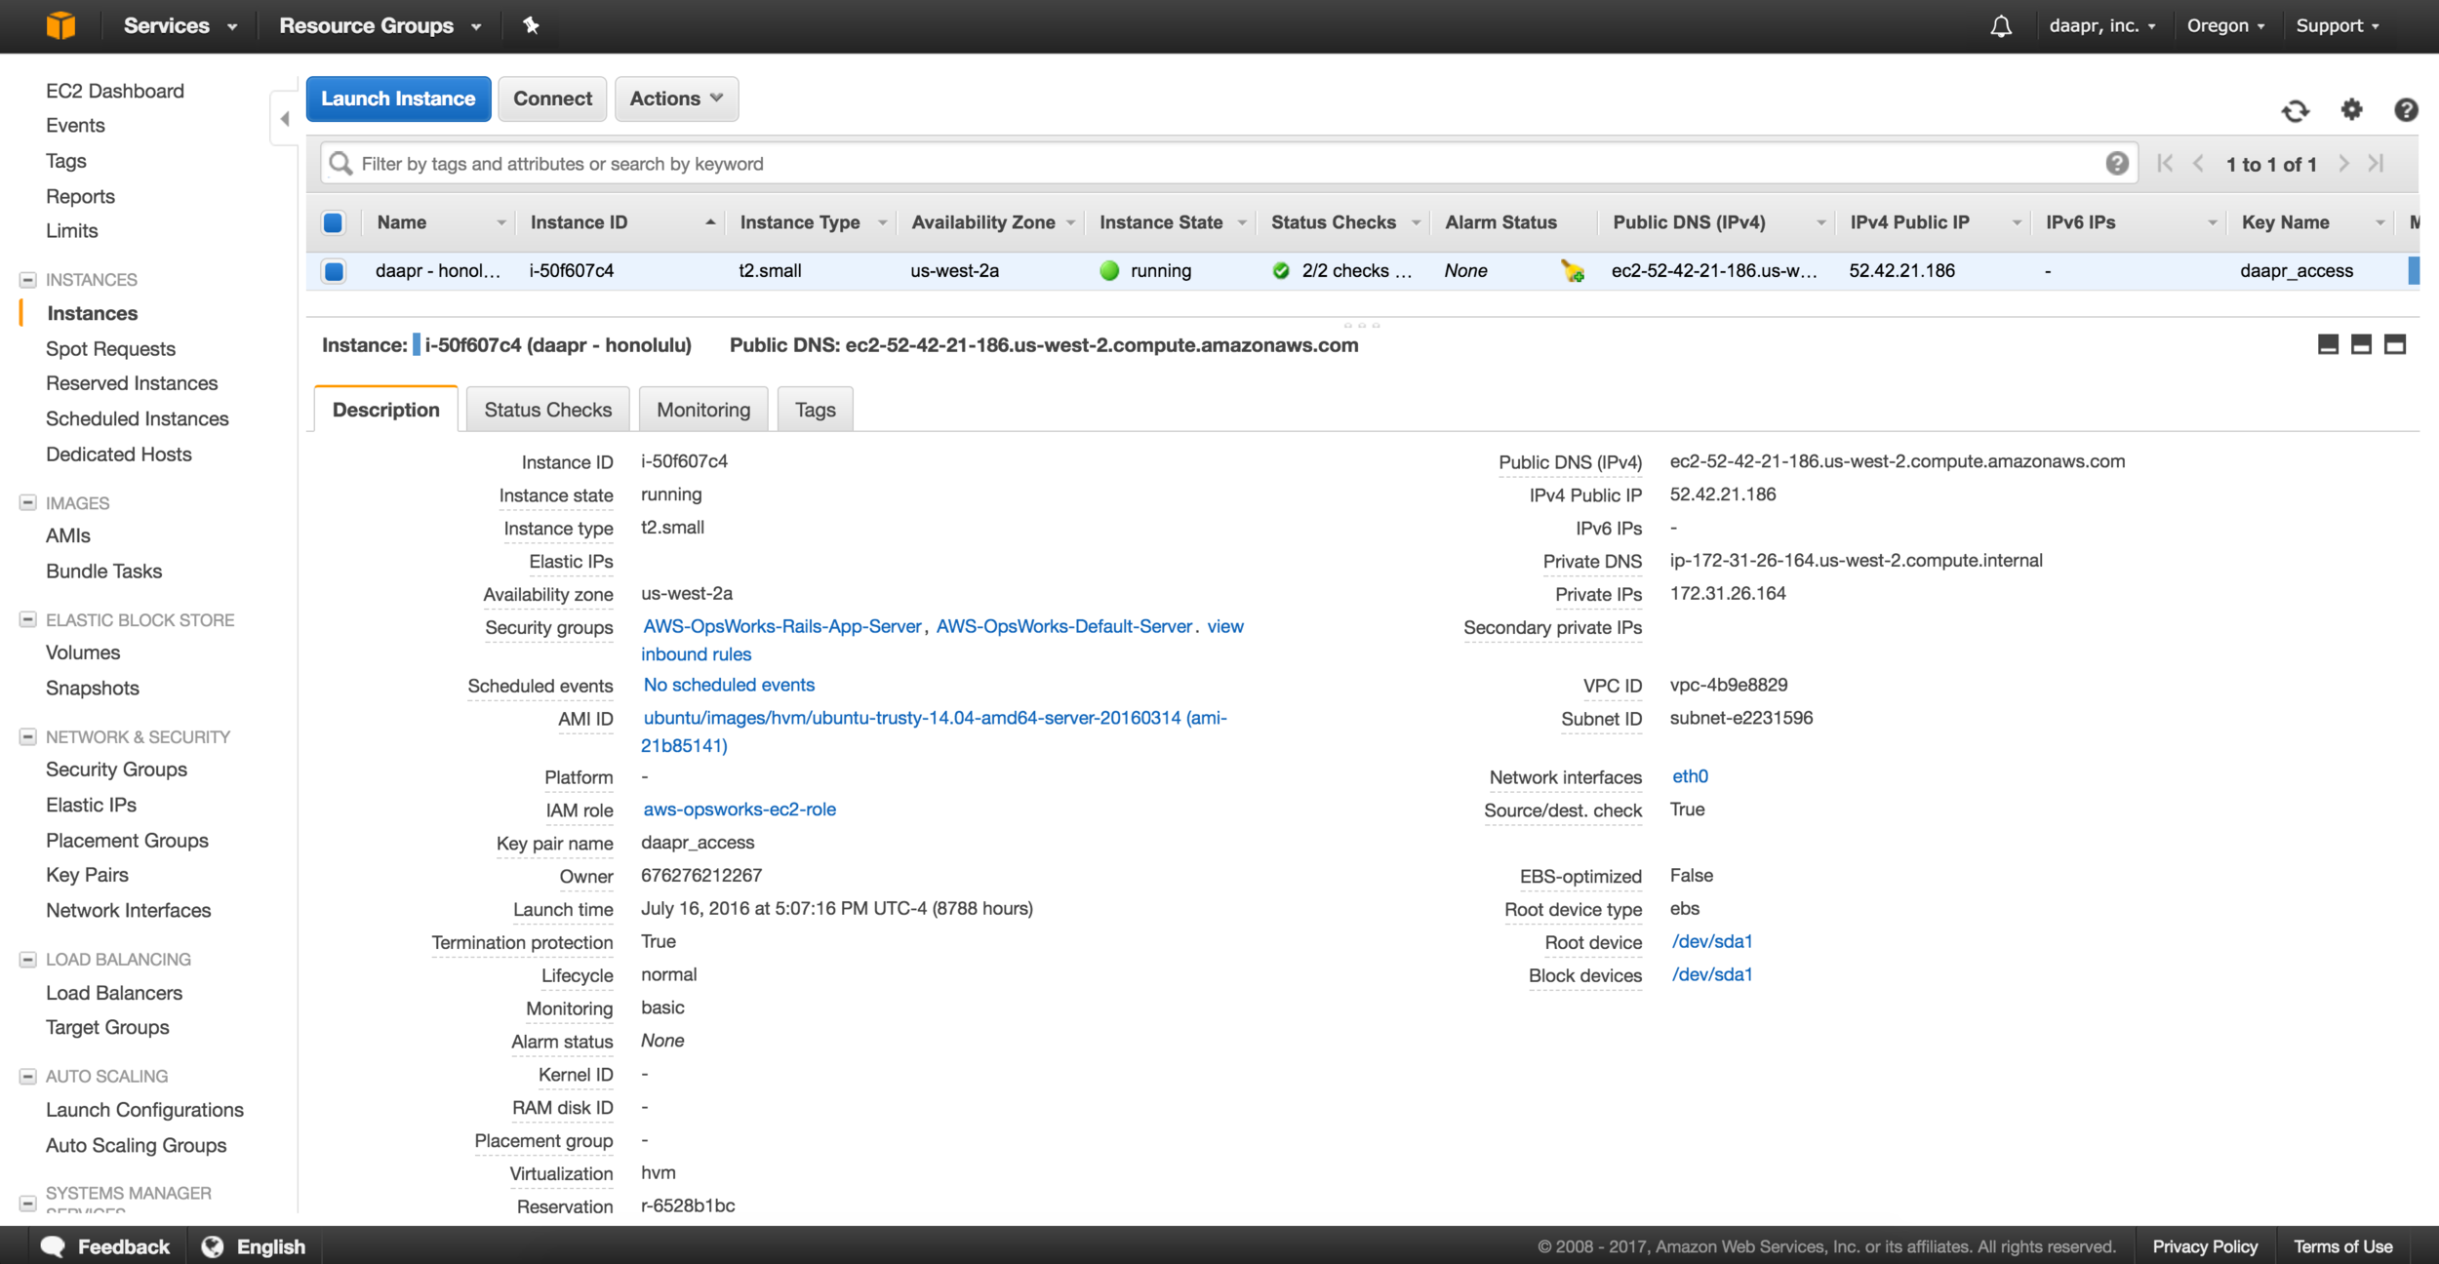Image resolution: width=2439 pixels, height=1264 pixels.
Task: Click the help question mark icon
Action: [2407, 109]
